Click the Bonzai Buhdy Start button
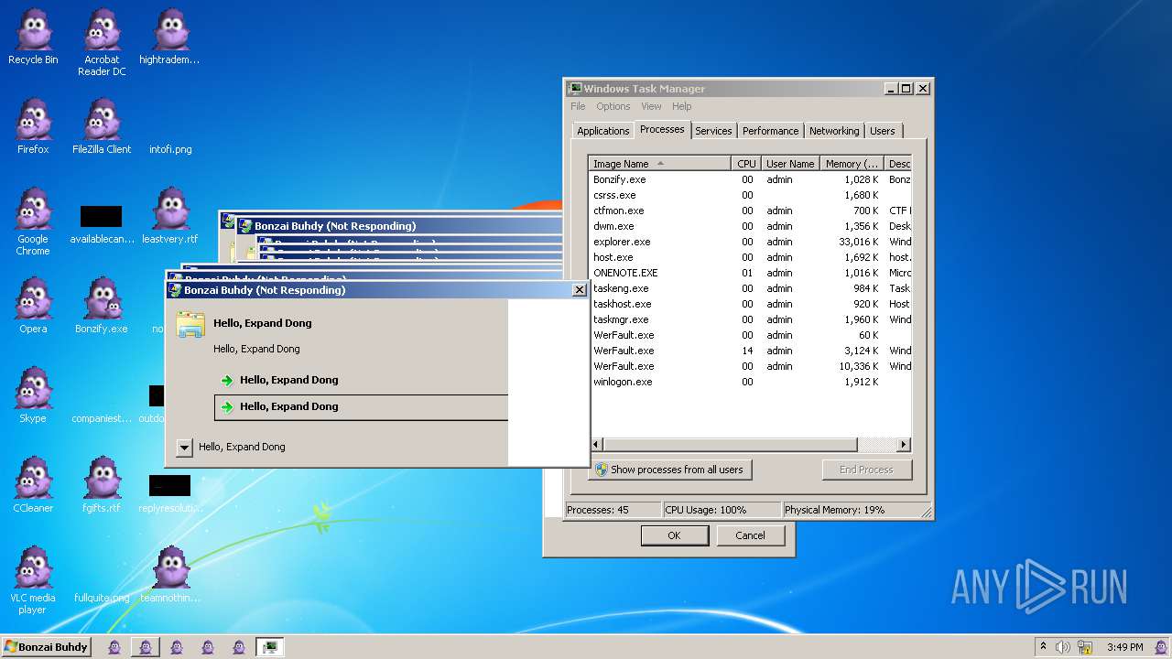The width and height of the screenshot is (1172, 659). [46, 647]
